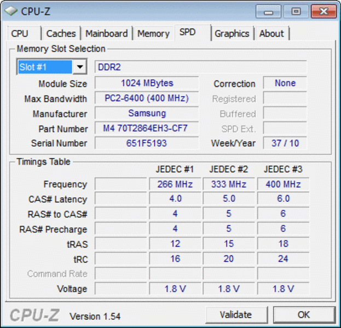Switch to the Graphics tab
Screen dimensions: 341x328
[232, 34]
